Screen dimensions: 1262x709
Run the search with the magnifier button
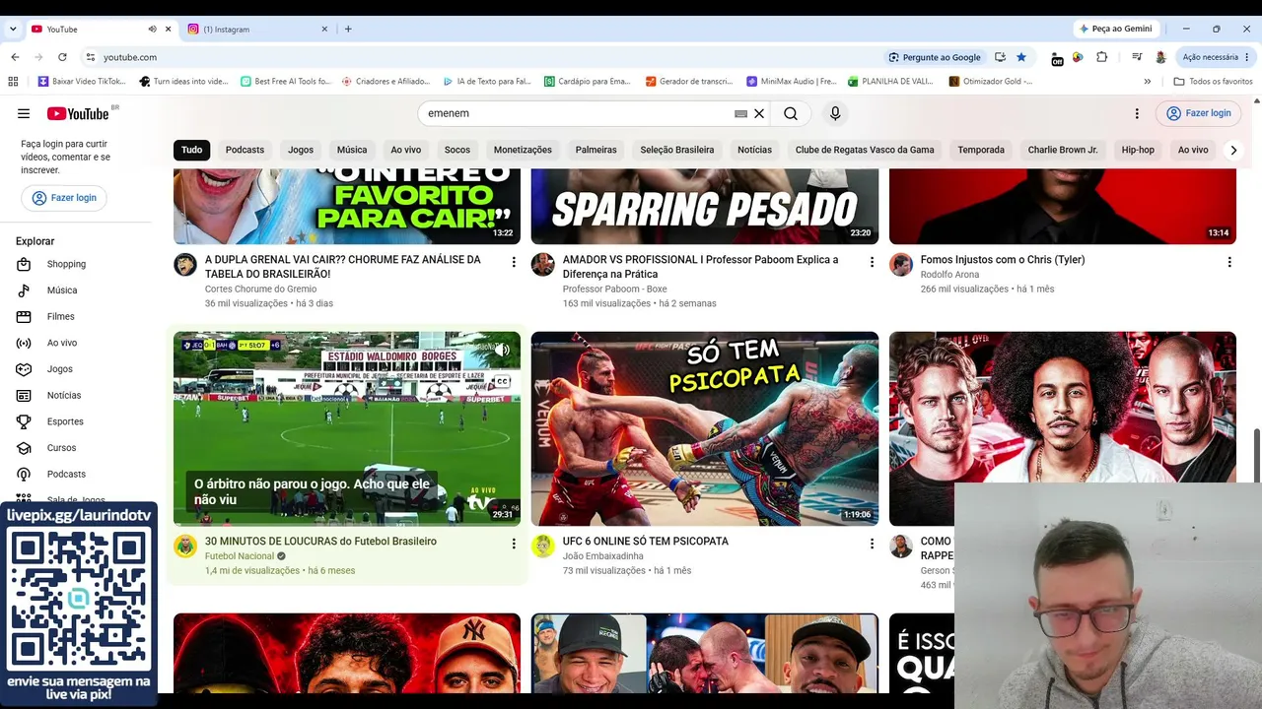(791, 113)
